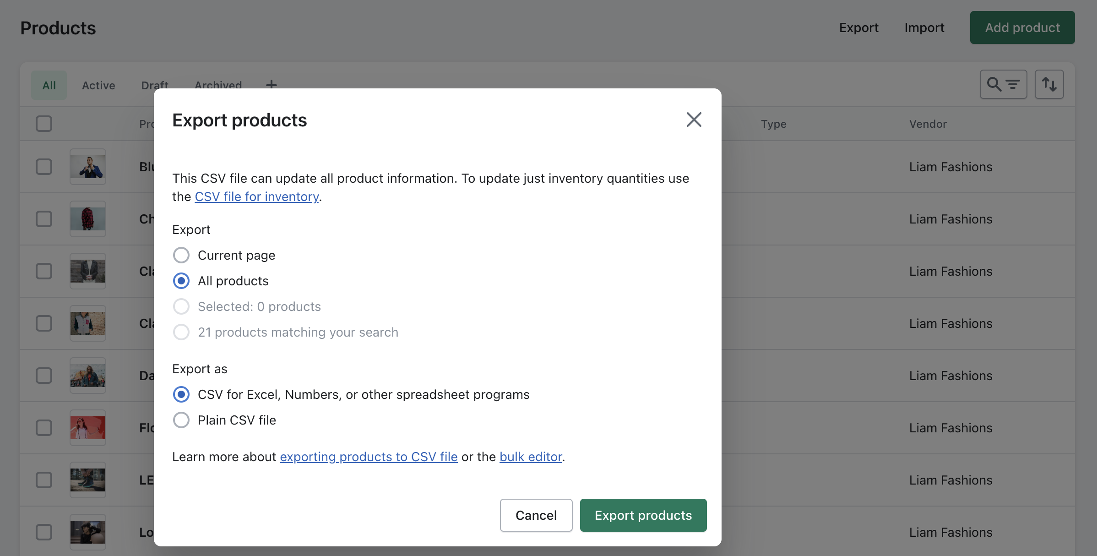Image resolution: width=1097 pixels, height=556 pixels.
Task: Confirm with the Export products button
Action: [643, 515]
